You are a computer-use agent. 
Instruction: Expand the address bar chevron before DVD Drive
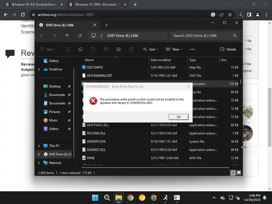[x=101, y=36]
